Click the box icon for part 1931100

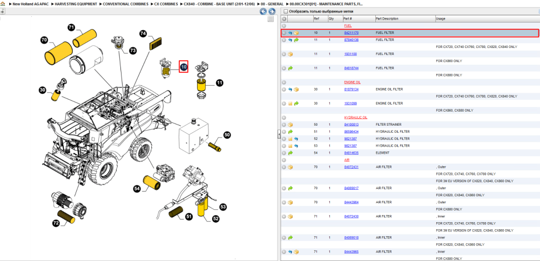pos(291,54)
